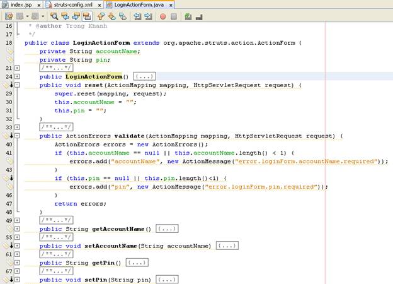Click the Find Selection magnifier icon
Image resolution: width=393 pixels, height=284 pixels.
coord(54,16)
